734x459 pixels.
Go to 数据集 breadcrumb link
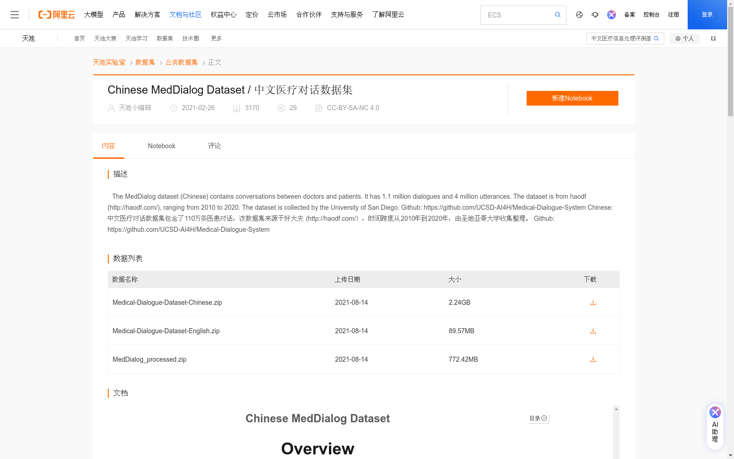click(145, 62)
